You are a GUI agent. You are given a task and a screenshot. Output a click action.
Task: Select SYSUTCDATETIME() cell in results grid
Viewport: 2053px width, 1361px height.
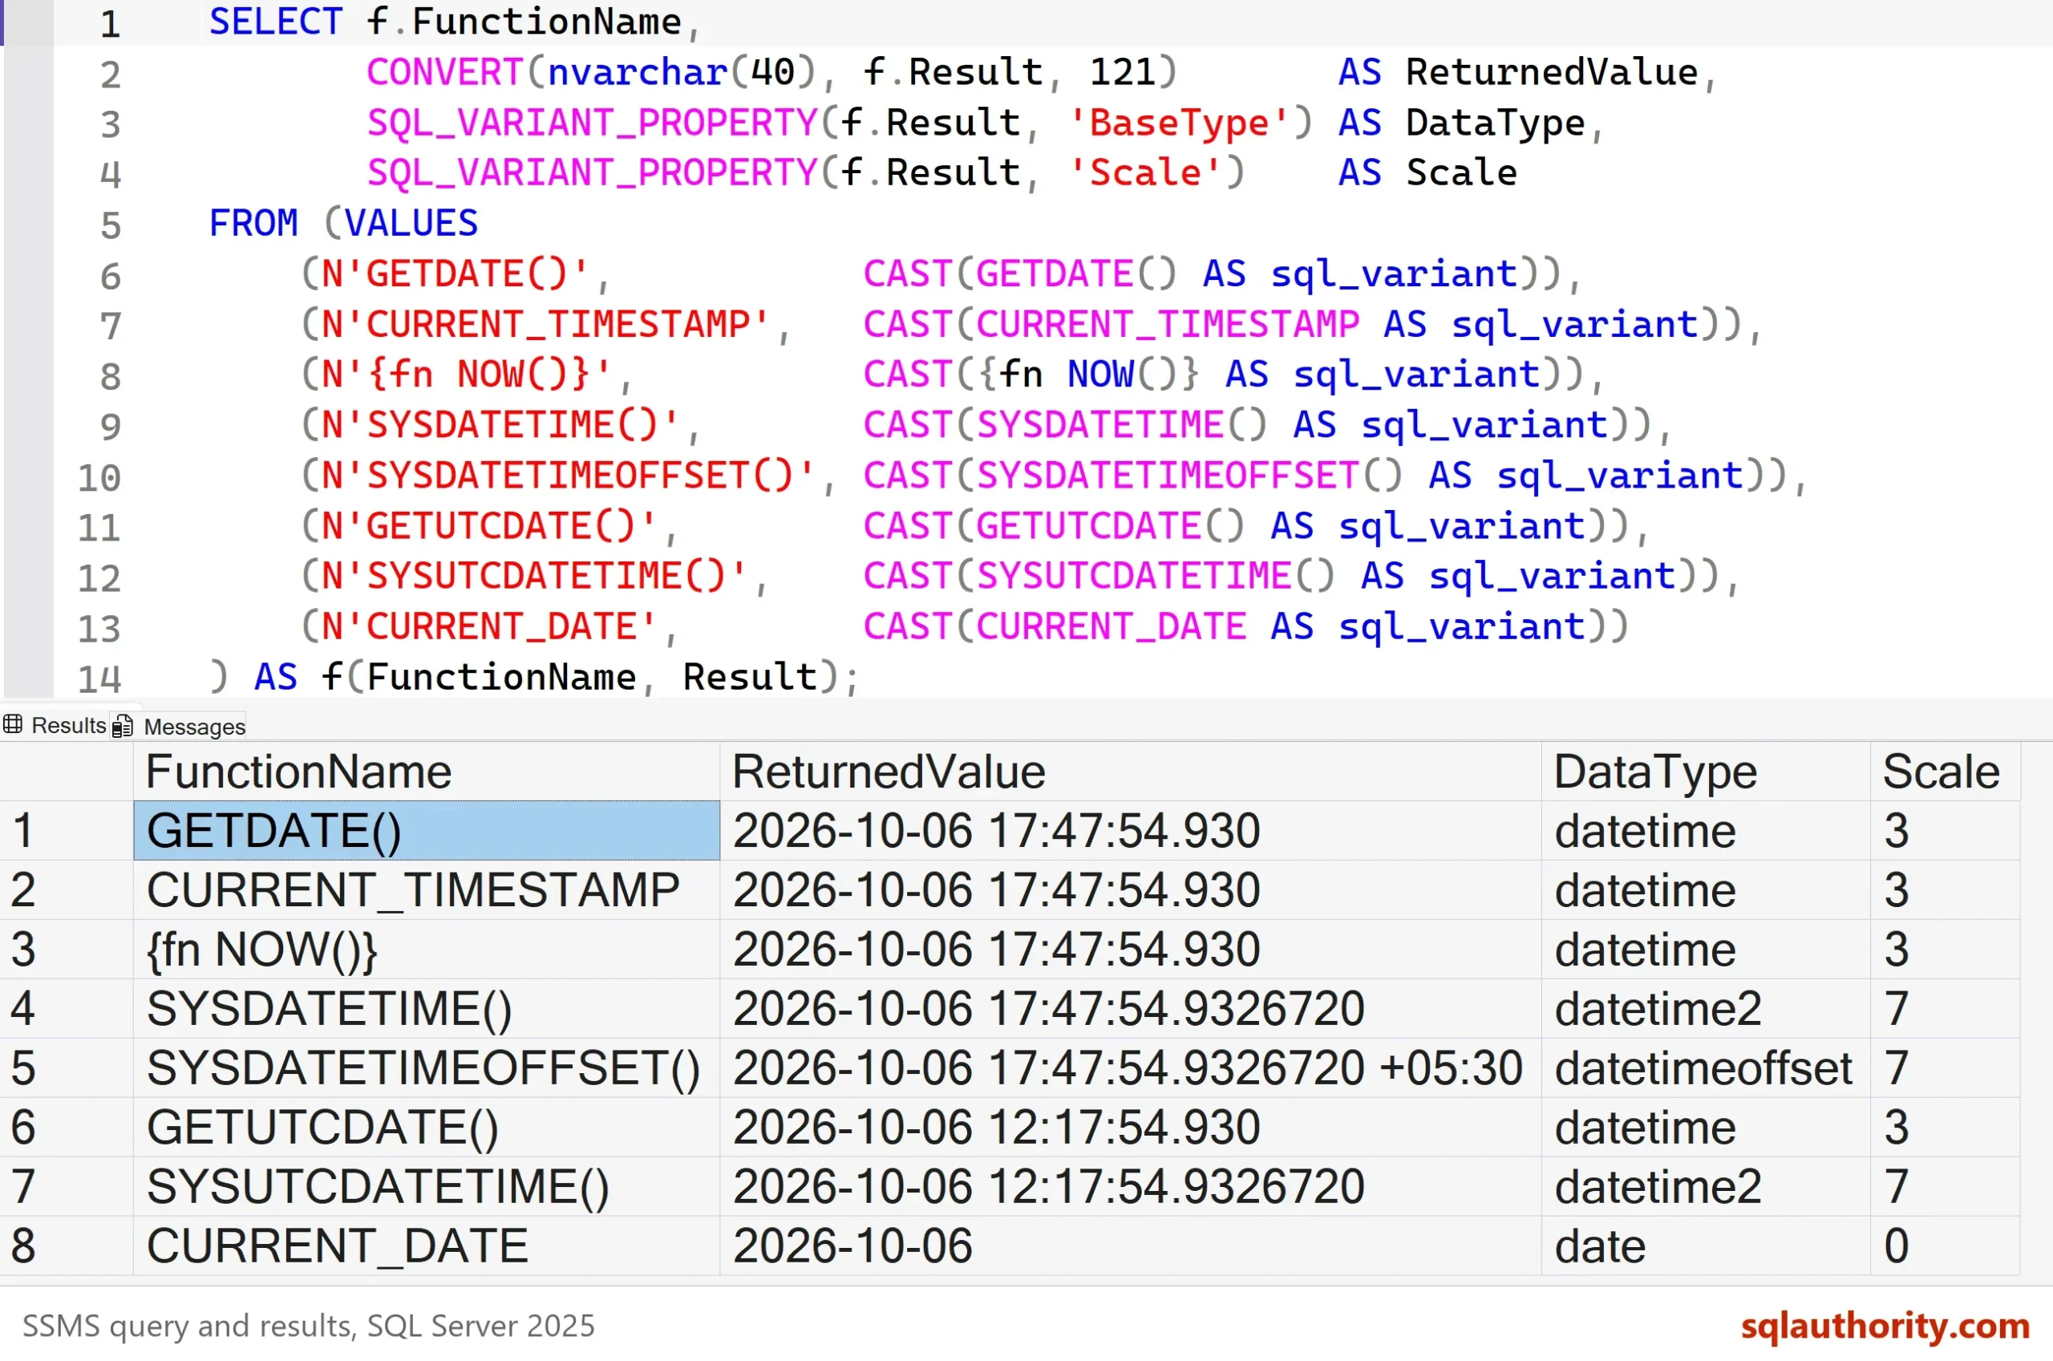[x=426, y=1185]
